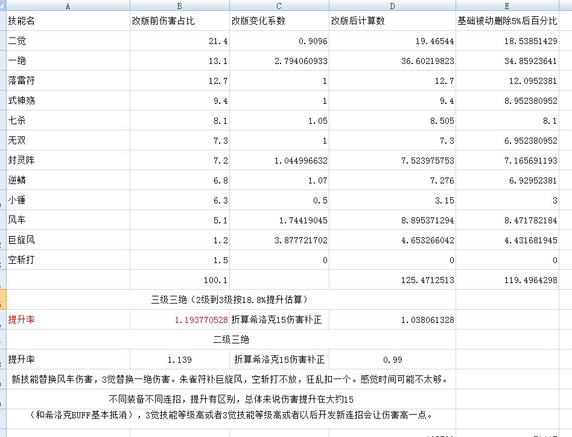Select the red value 1.193770528 cell
Viewport: 572px width, 437px height.
179,320
